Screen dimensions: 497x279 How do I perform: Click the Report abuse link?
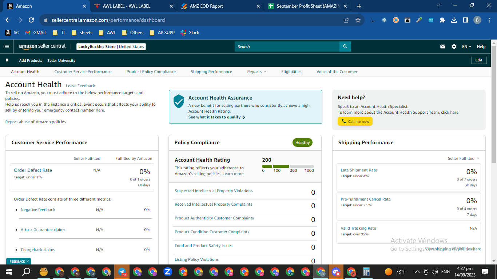(17, 122)
